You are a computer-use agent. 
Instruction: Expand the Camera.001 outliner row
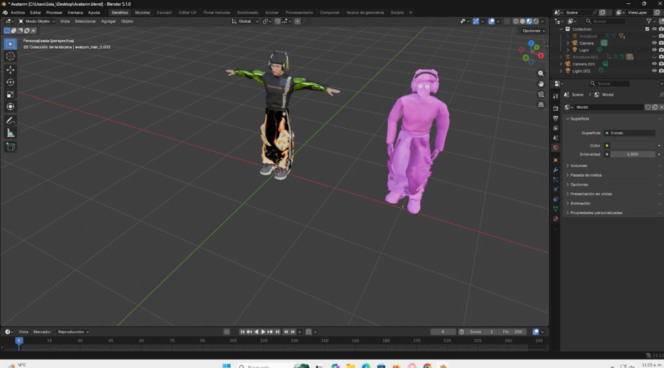point(562,64)
